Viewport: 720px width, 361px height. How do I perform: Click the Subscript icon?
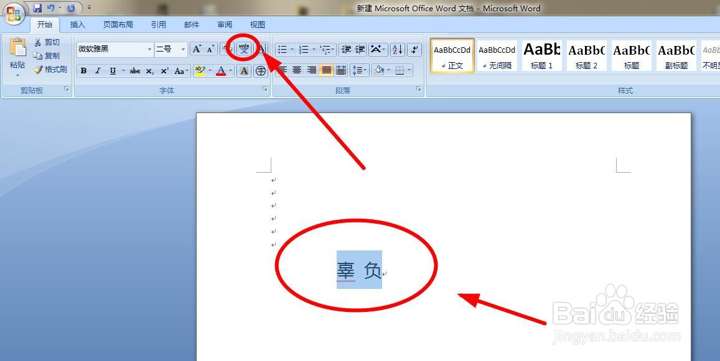149,70
